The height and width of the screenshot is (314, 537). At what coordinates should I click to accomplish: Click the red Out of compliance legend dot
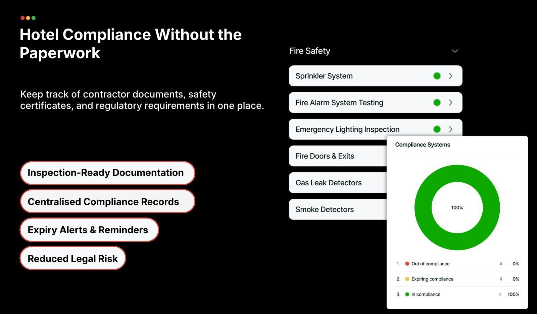click(407, 264)
